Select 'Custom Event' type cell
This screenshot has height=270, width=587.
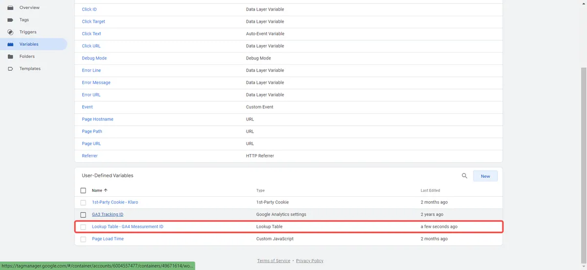pos(260,107)
